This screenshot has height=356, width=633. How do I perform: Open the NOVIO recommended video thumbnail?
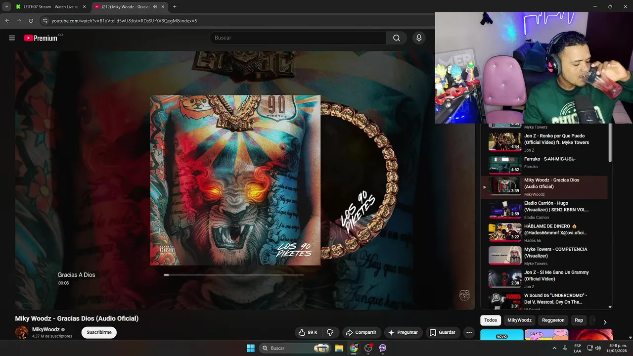[x=501, y=335]
